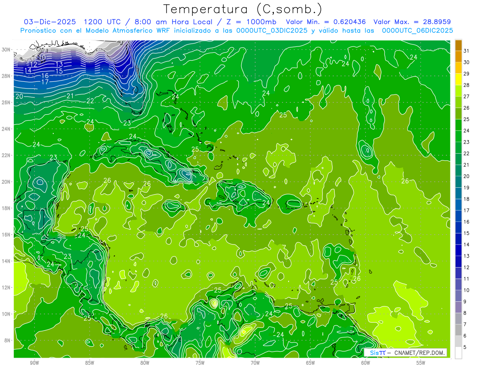
Task: Pick the dark blue legend swatch between 13 and 14
Action: [459, 250]
